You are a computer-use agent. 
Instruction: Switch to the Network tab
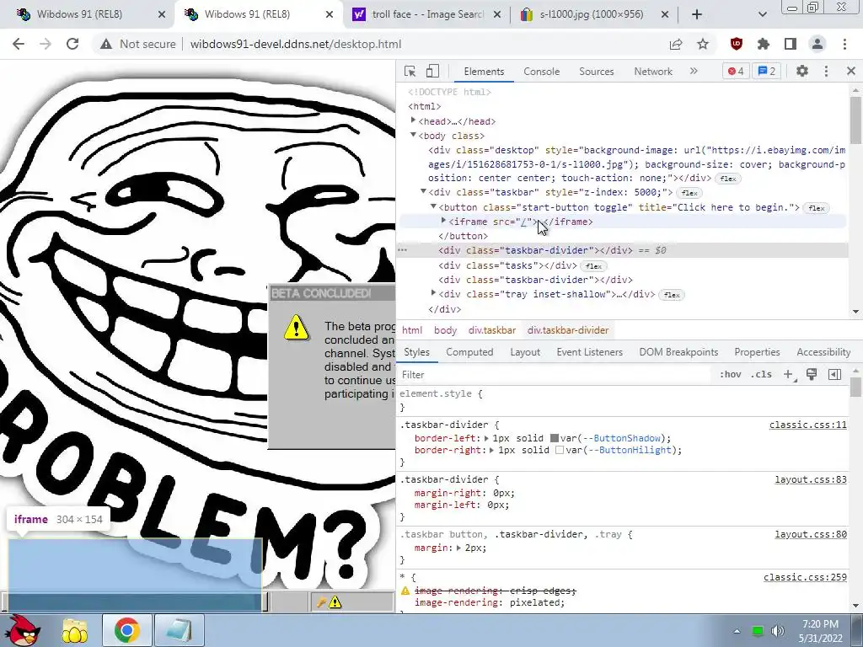pos(653,72)
